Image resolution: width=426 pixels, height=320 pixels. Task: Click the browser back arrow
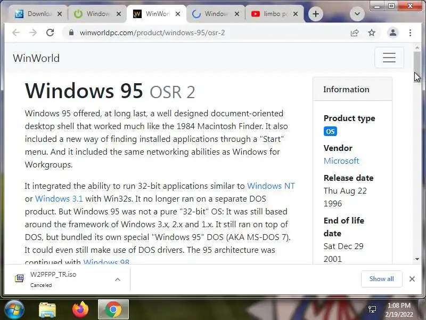[16, 33]
